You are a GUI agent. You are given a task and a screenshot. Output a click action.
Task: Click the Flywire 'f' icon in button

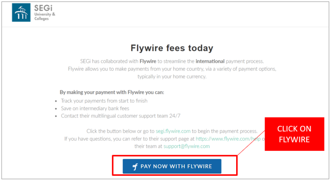click(x=135, y=167)
